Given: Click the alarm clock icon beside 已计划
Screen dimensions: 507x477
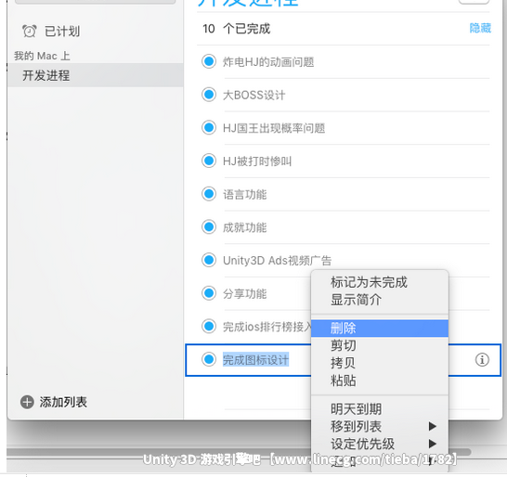Looking at the screenshot, I should (30, 31).
